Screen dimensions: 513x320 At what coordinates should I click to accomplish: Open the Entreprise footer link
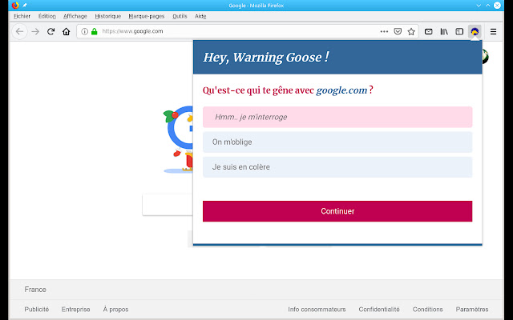pos(75,310)
